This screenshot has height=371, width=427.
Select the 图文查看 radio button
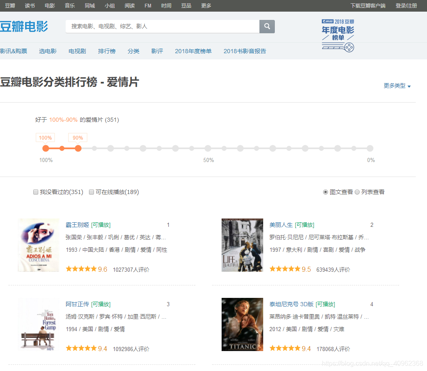pos(326,192)
